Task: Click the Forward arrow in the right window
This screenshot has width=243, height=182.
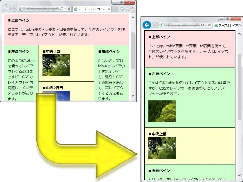Action: click(155, 25)
